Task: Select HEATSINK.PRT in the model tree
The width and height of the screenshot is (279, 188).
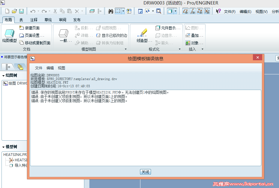Action: [13, 155]
